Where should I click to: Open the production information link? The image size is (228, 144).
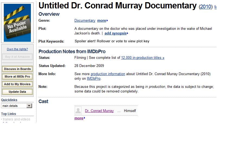point(108,74)
